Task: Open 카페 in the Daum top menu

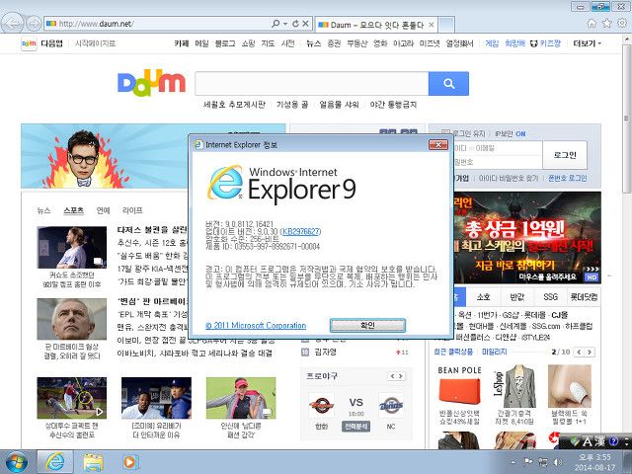Action: point(182,43)
